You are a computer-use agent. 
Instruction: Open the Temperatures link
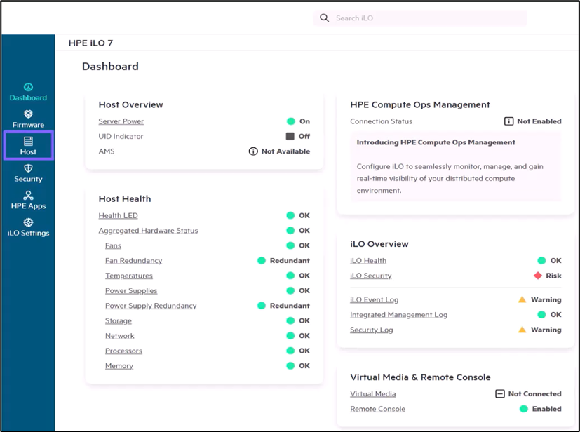pos(129,276)
